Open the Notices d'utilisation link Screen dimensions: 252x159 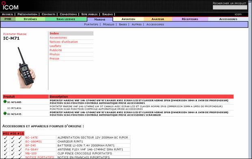tap(64, 42)
